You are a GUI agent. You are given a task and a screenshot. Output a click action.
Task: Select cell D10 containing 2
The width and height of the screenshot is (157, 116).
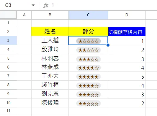[x=127, y=103]
